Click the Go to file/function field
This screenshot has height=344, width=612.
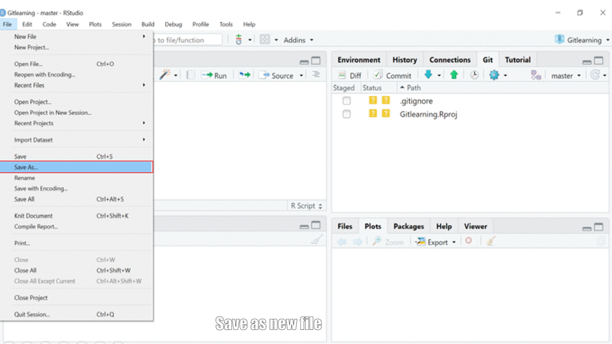188,40
